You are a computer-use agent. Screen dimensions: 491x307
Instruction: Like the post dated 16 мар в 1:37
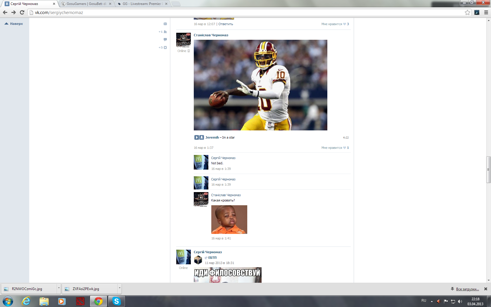[335, 148]
